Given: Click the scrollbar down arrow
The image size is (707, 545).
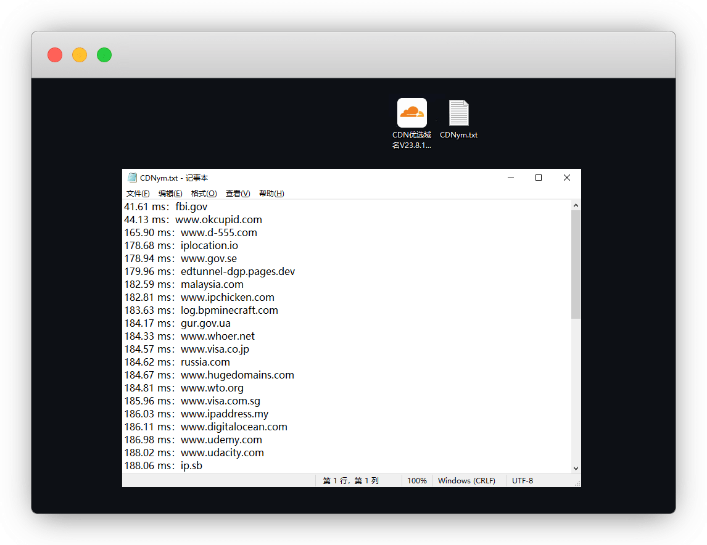Looking at the screenshot, I should [576, 469].
